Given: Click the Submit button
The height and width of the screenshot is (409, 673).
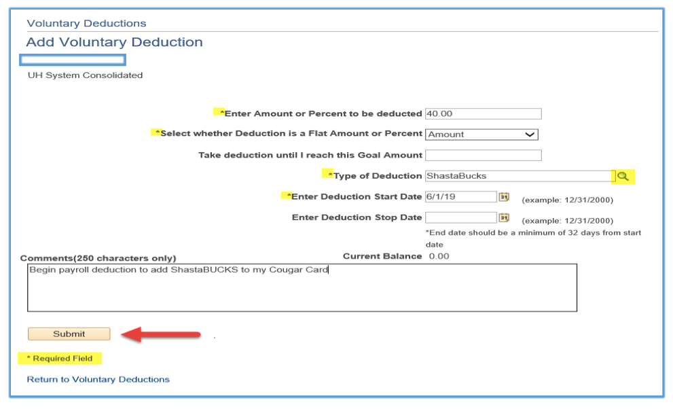Looking at the screenshot, I should point(68,334).
